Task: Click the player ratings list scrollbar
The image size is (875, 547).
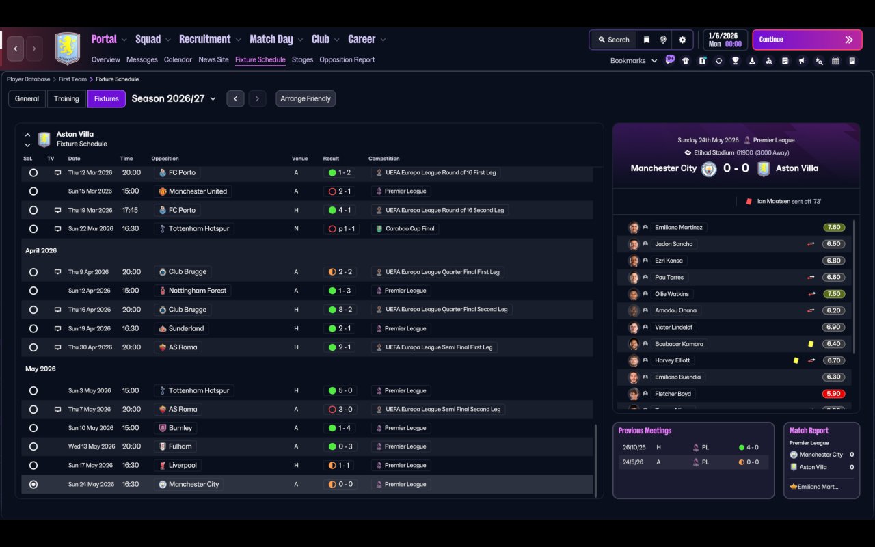Action: tap(854, 287)
